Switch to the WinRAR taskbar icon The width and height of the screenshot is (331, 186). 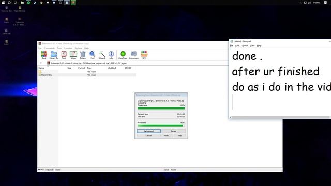(73, 3)
